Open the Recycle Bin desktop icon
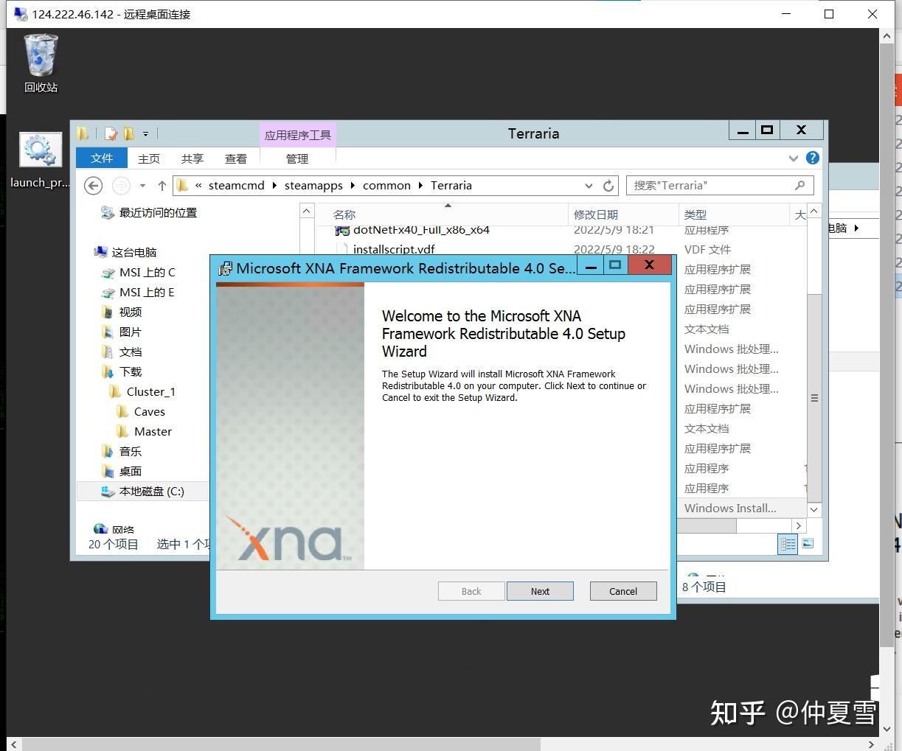The width and height of the screenshot is (902, 751). (x=41, y=63)
